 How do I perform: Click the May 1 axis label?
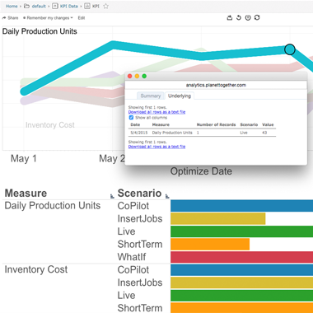[x=23, y=159]
